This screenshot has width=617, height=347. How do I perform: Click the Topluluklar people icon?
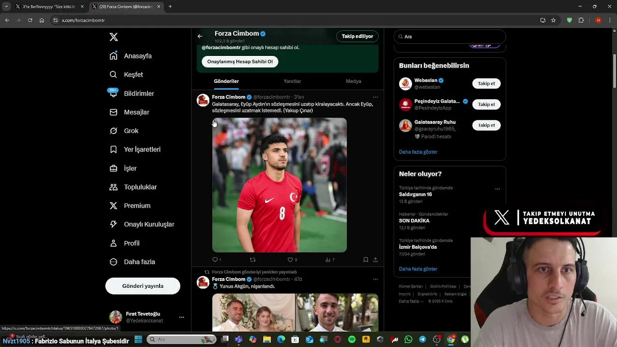click(x=113, y=187)
